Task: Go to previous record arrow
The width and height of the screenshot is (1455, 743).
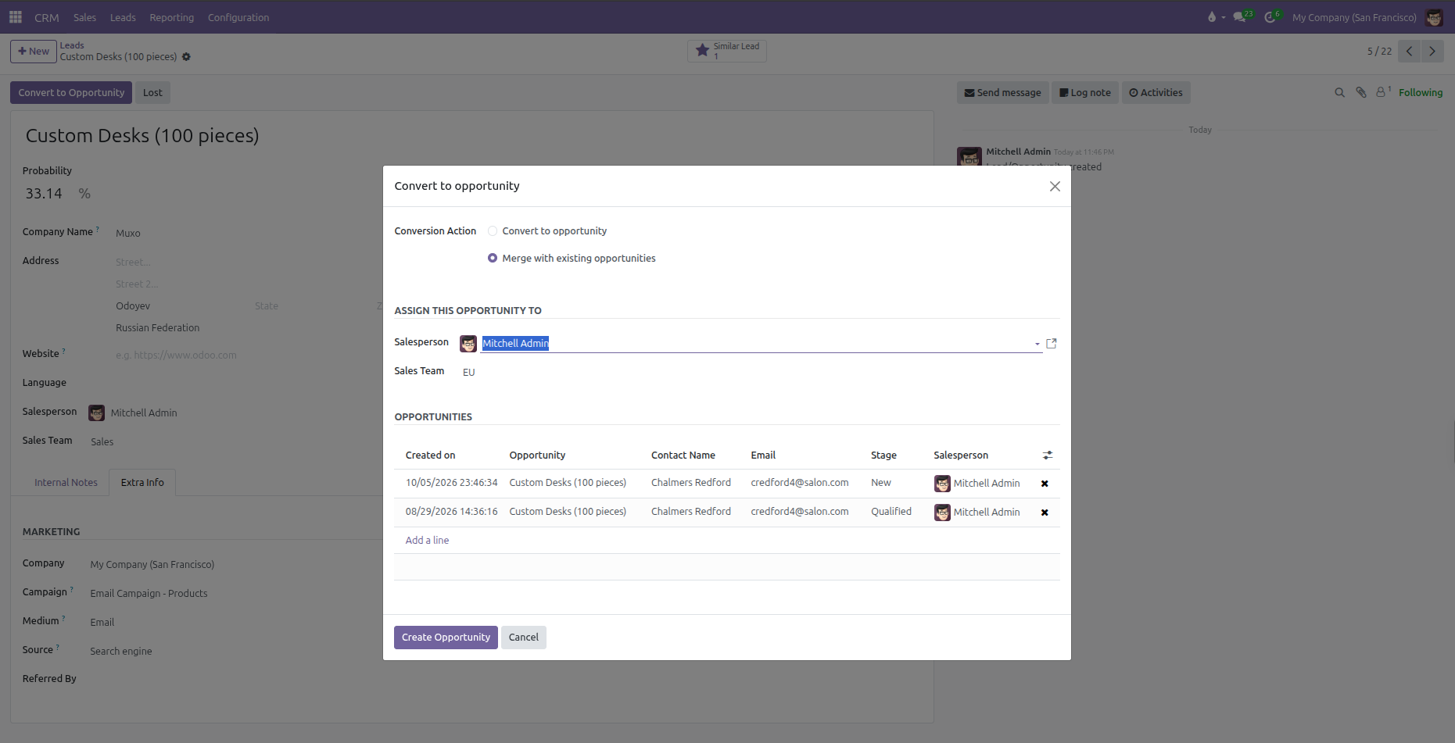Action: click(x=1409, y=52)
